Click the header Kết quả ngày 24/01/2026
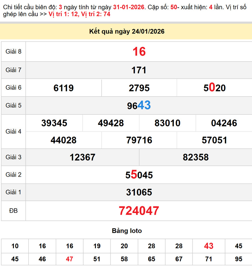Screen dimensions: 252x267 pyautogui.click(x=126, y=32)
